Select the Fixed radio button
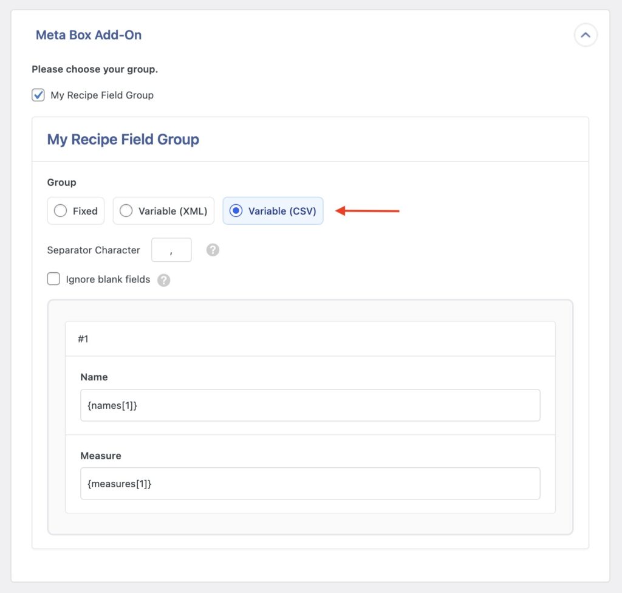 pos(60,211)
